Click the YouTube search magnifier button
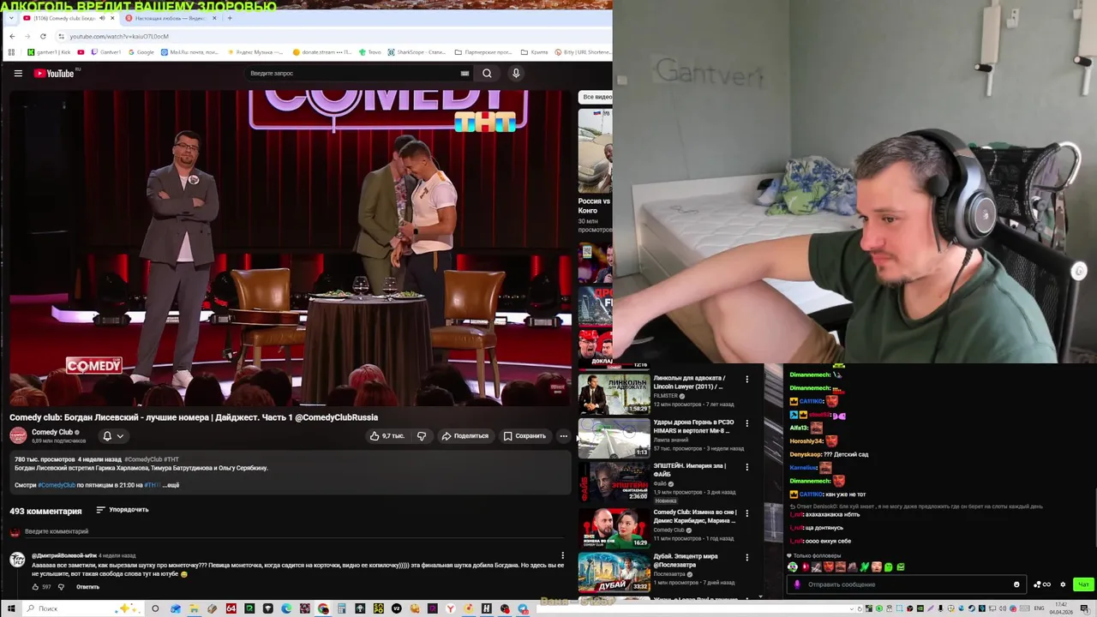Viewport: 1097px width, 617px height. (x=487, y=73)
